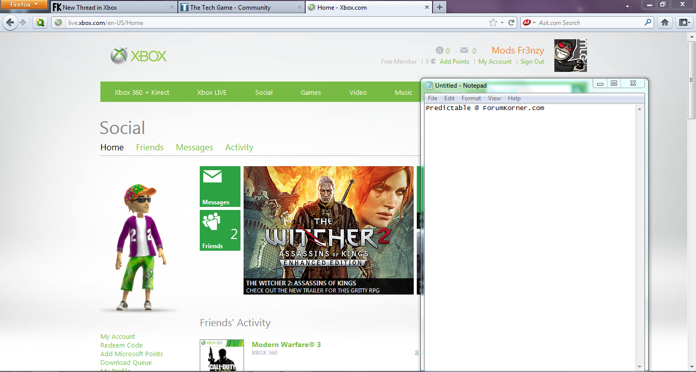Image resolution: width=696 pixels, height=372 pixels.
Task: Open the list-all-tabs dropdown arrow
Action: 628,7
